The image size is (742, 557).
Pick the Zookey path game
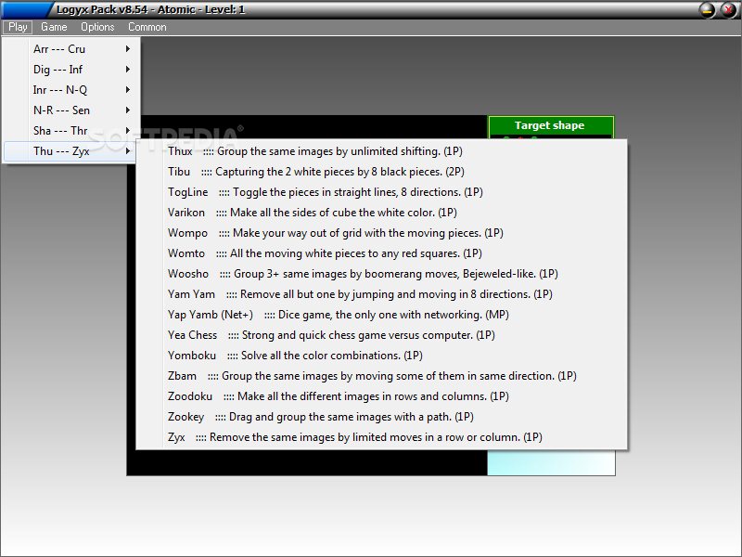tap(381, 416)
